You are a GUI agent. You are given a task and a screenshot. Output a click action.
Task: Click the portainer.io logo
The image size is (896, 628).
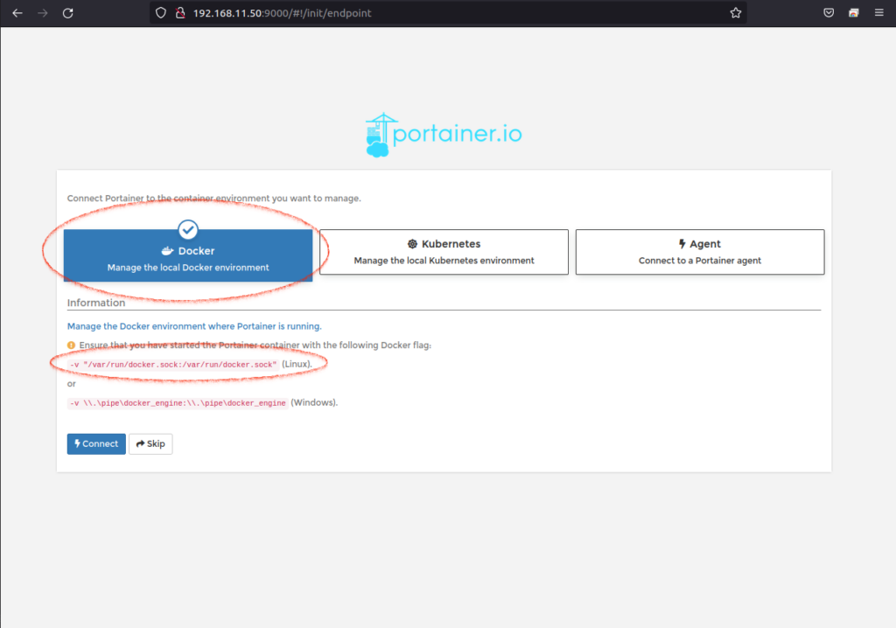pyautogui.click(x=444, y=135)
